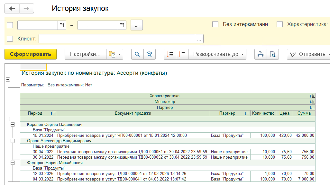
Task: Click the start date input field
Action: pos(37,25)
